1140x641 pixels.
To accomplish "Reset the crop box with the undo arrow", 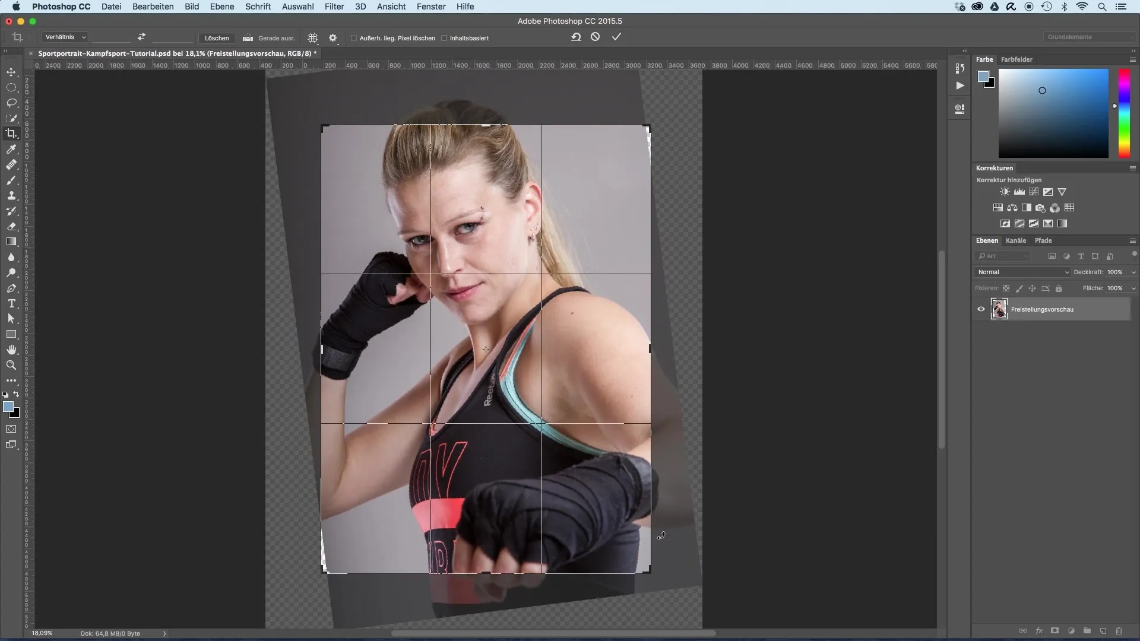I will click(576, 37).
